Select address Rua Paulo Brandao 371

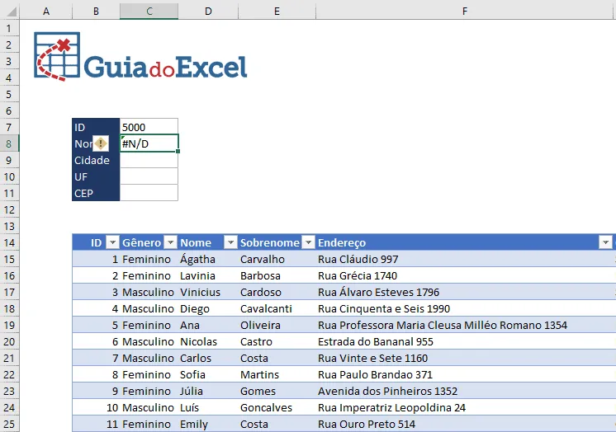tap(465, 374)
